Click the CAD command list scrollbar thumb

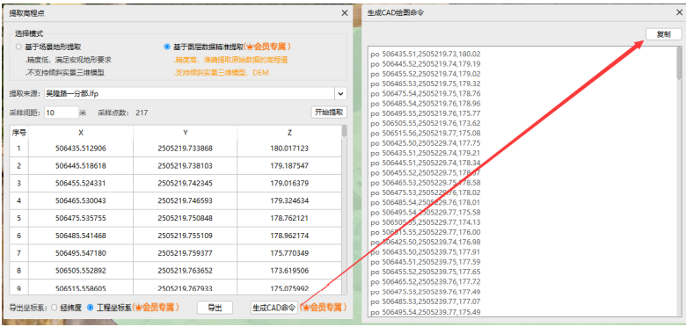(679, 63)
